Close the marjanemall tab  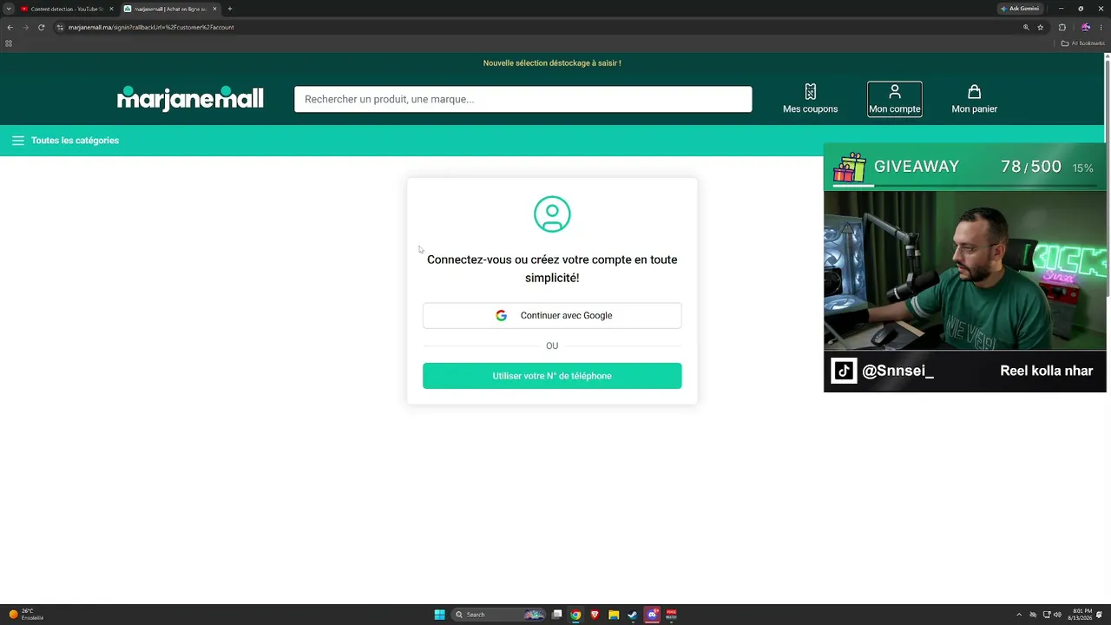[x=214, y=9]
